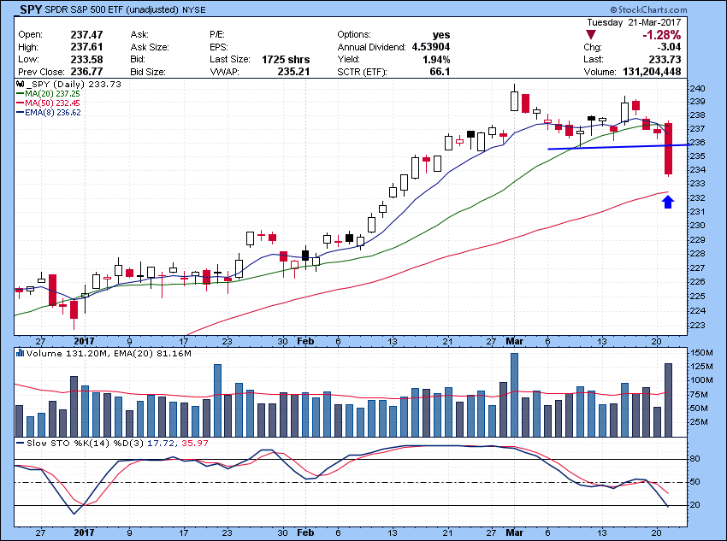Click the 'Ask Size:' label
Image resolution: width=727 pixels, height=541 pixels.
pos(150,47)
